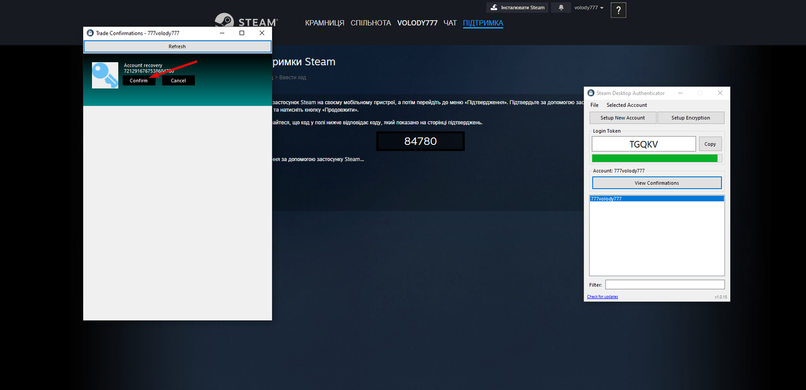
Task: Open the Selected Account menu
Action: (x=627, y=105)
